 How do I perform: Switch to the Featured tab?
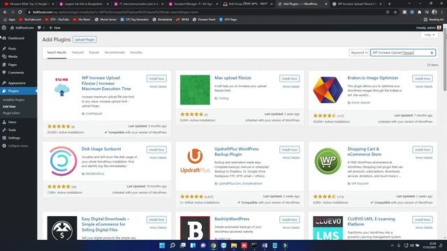click(78, 53)
